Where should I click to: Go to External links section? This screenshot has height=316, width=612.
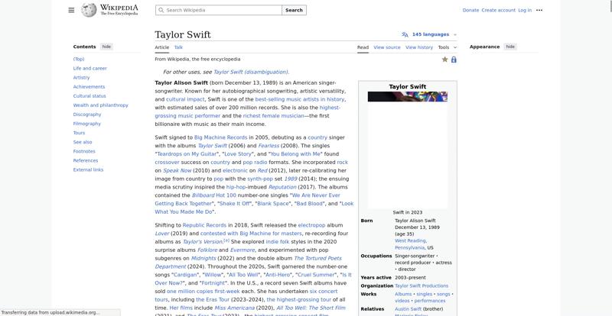point(88,169)
